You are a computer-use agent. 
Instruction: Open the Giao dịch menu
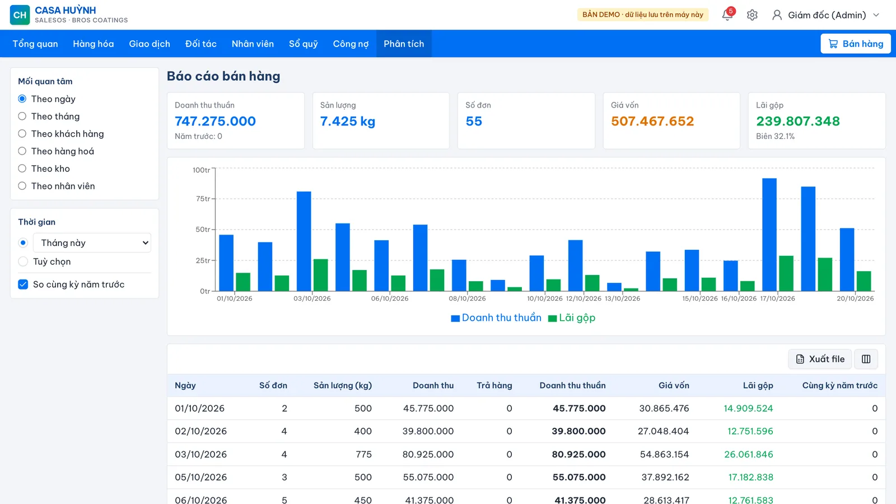(150, 44)
